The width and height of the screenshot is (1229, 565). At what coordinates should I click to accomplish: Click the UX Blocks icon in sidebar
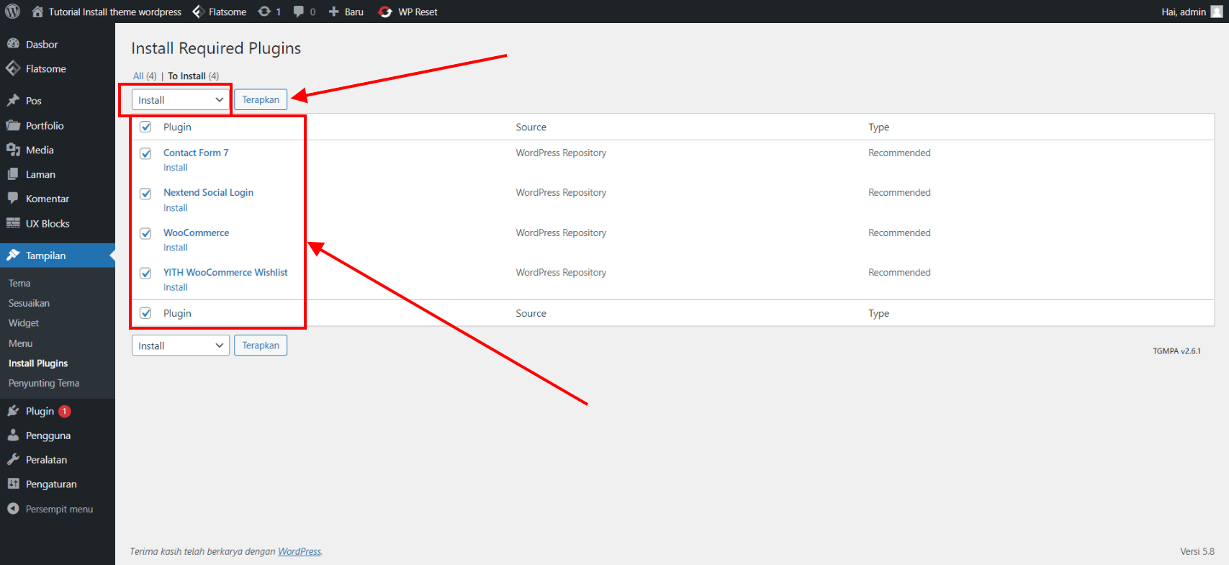click(x=13, y=223)
